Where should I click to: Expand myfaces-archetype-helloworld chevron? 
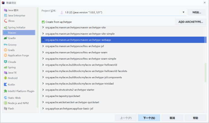pyautogui.click(x=43, y=65)
